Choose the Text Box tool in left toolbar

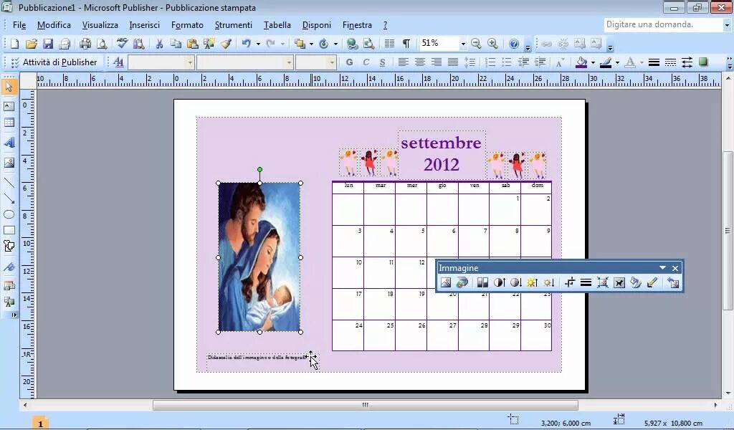click(9, 106)
